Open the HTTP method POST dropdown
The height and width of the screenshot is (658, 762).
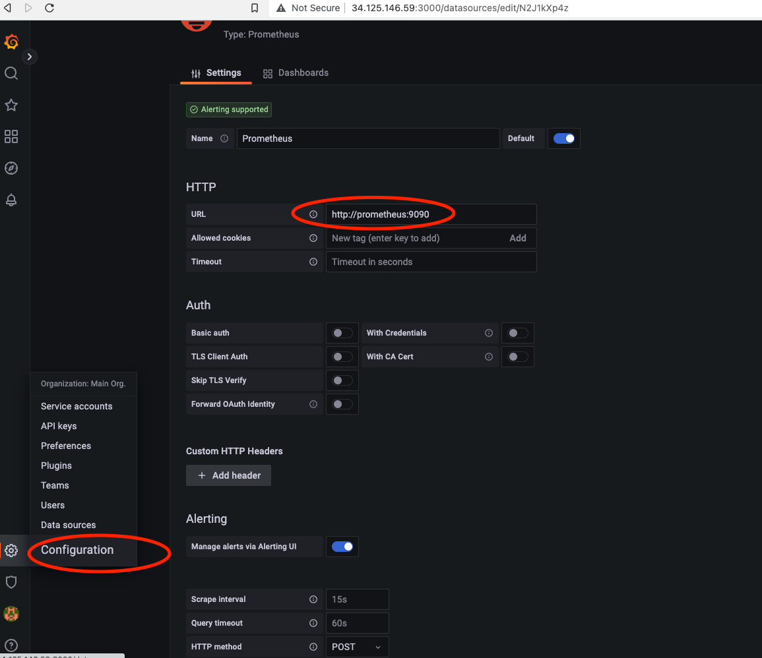356,647
